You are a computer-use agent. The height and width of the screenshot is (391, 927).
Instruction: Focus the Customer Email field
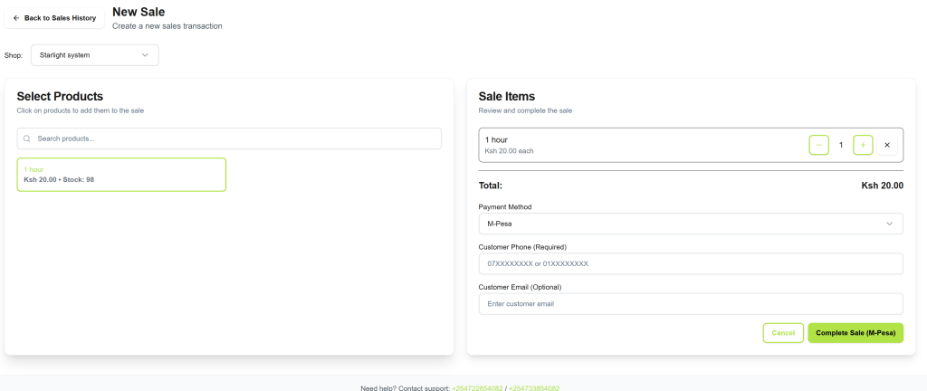(x=691, y=304)
